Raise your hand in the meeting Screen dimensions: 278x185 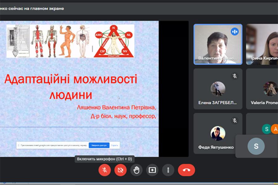pos(136,170)
